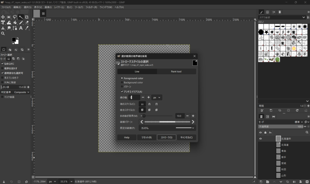Select the Text tool
Screen dimensions: 310x184
21,28
